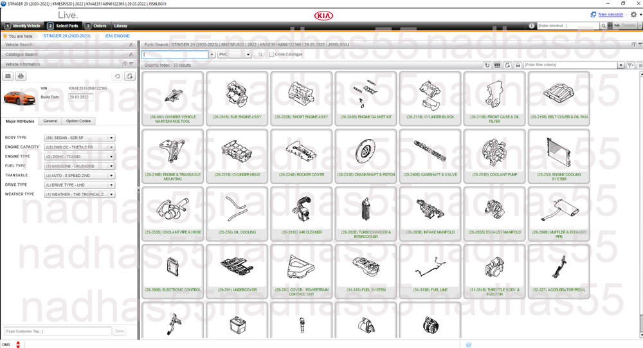
Task: Click the print vehicle information icon
Action: (21, 76)
